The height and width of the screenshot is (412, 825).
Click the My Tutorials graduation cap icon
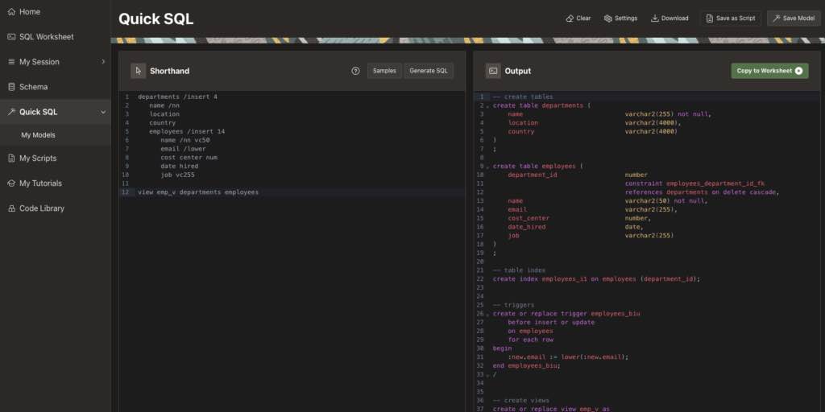tap(11, 183)
